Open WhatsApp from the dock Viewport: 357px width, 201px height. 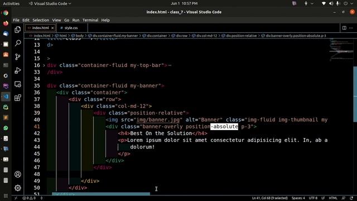(x=6, y=128)
